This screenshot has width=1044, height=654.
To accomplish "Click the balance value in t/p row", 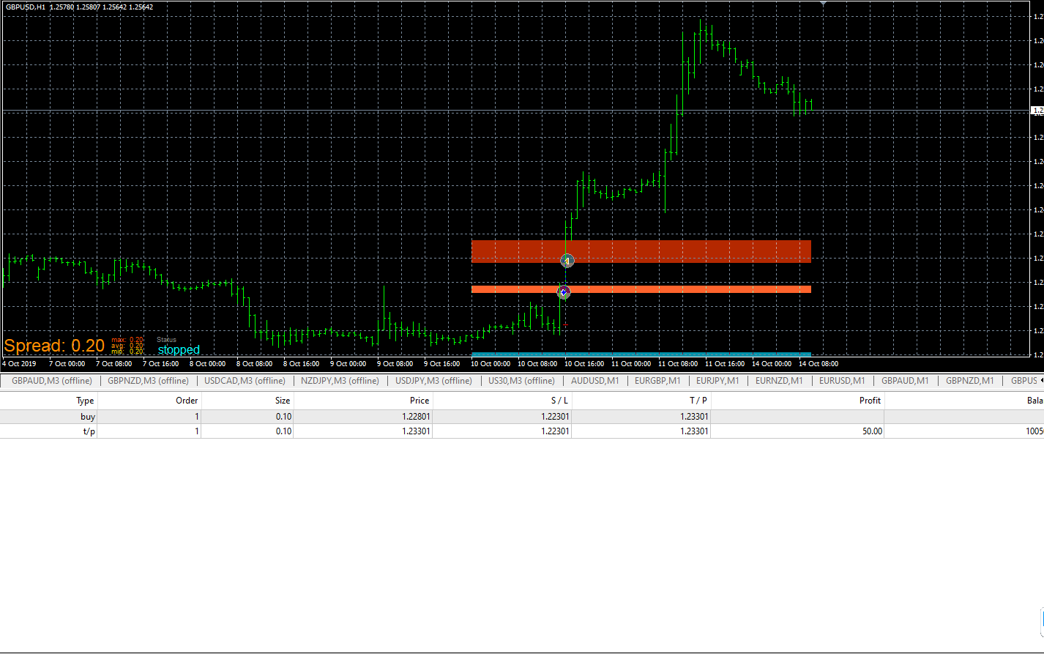I will (1034, 431).
